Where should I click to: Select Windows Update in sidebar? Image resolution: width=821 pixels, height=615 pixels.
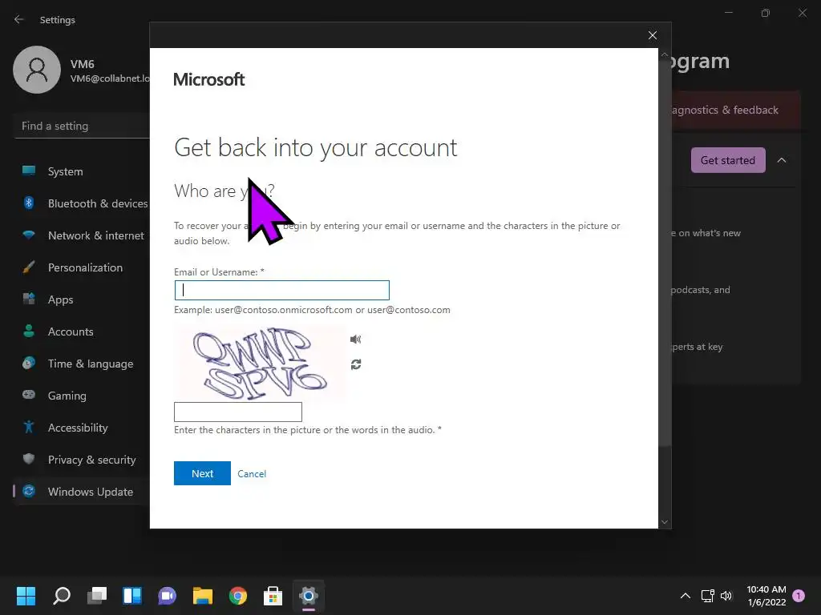coord(81,492)
